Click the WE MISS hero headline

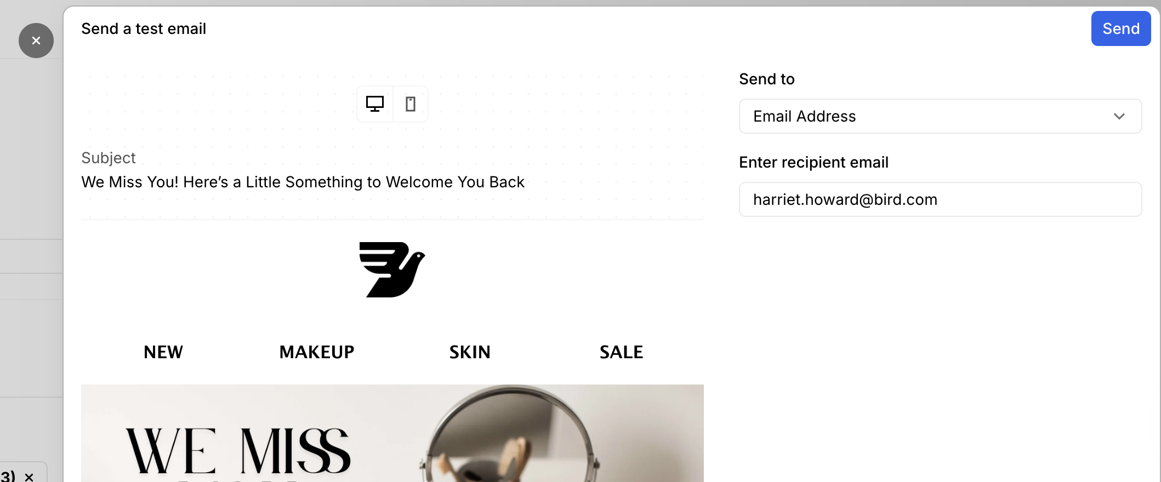click(238, 451)
